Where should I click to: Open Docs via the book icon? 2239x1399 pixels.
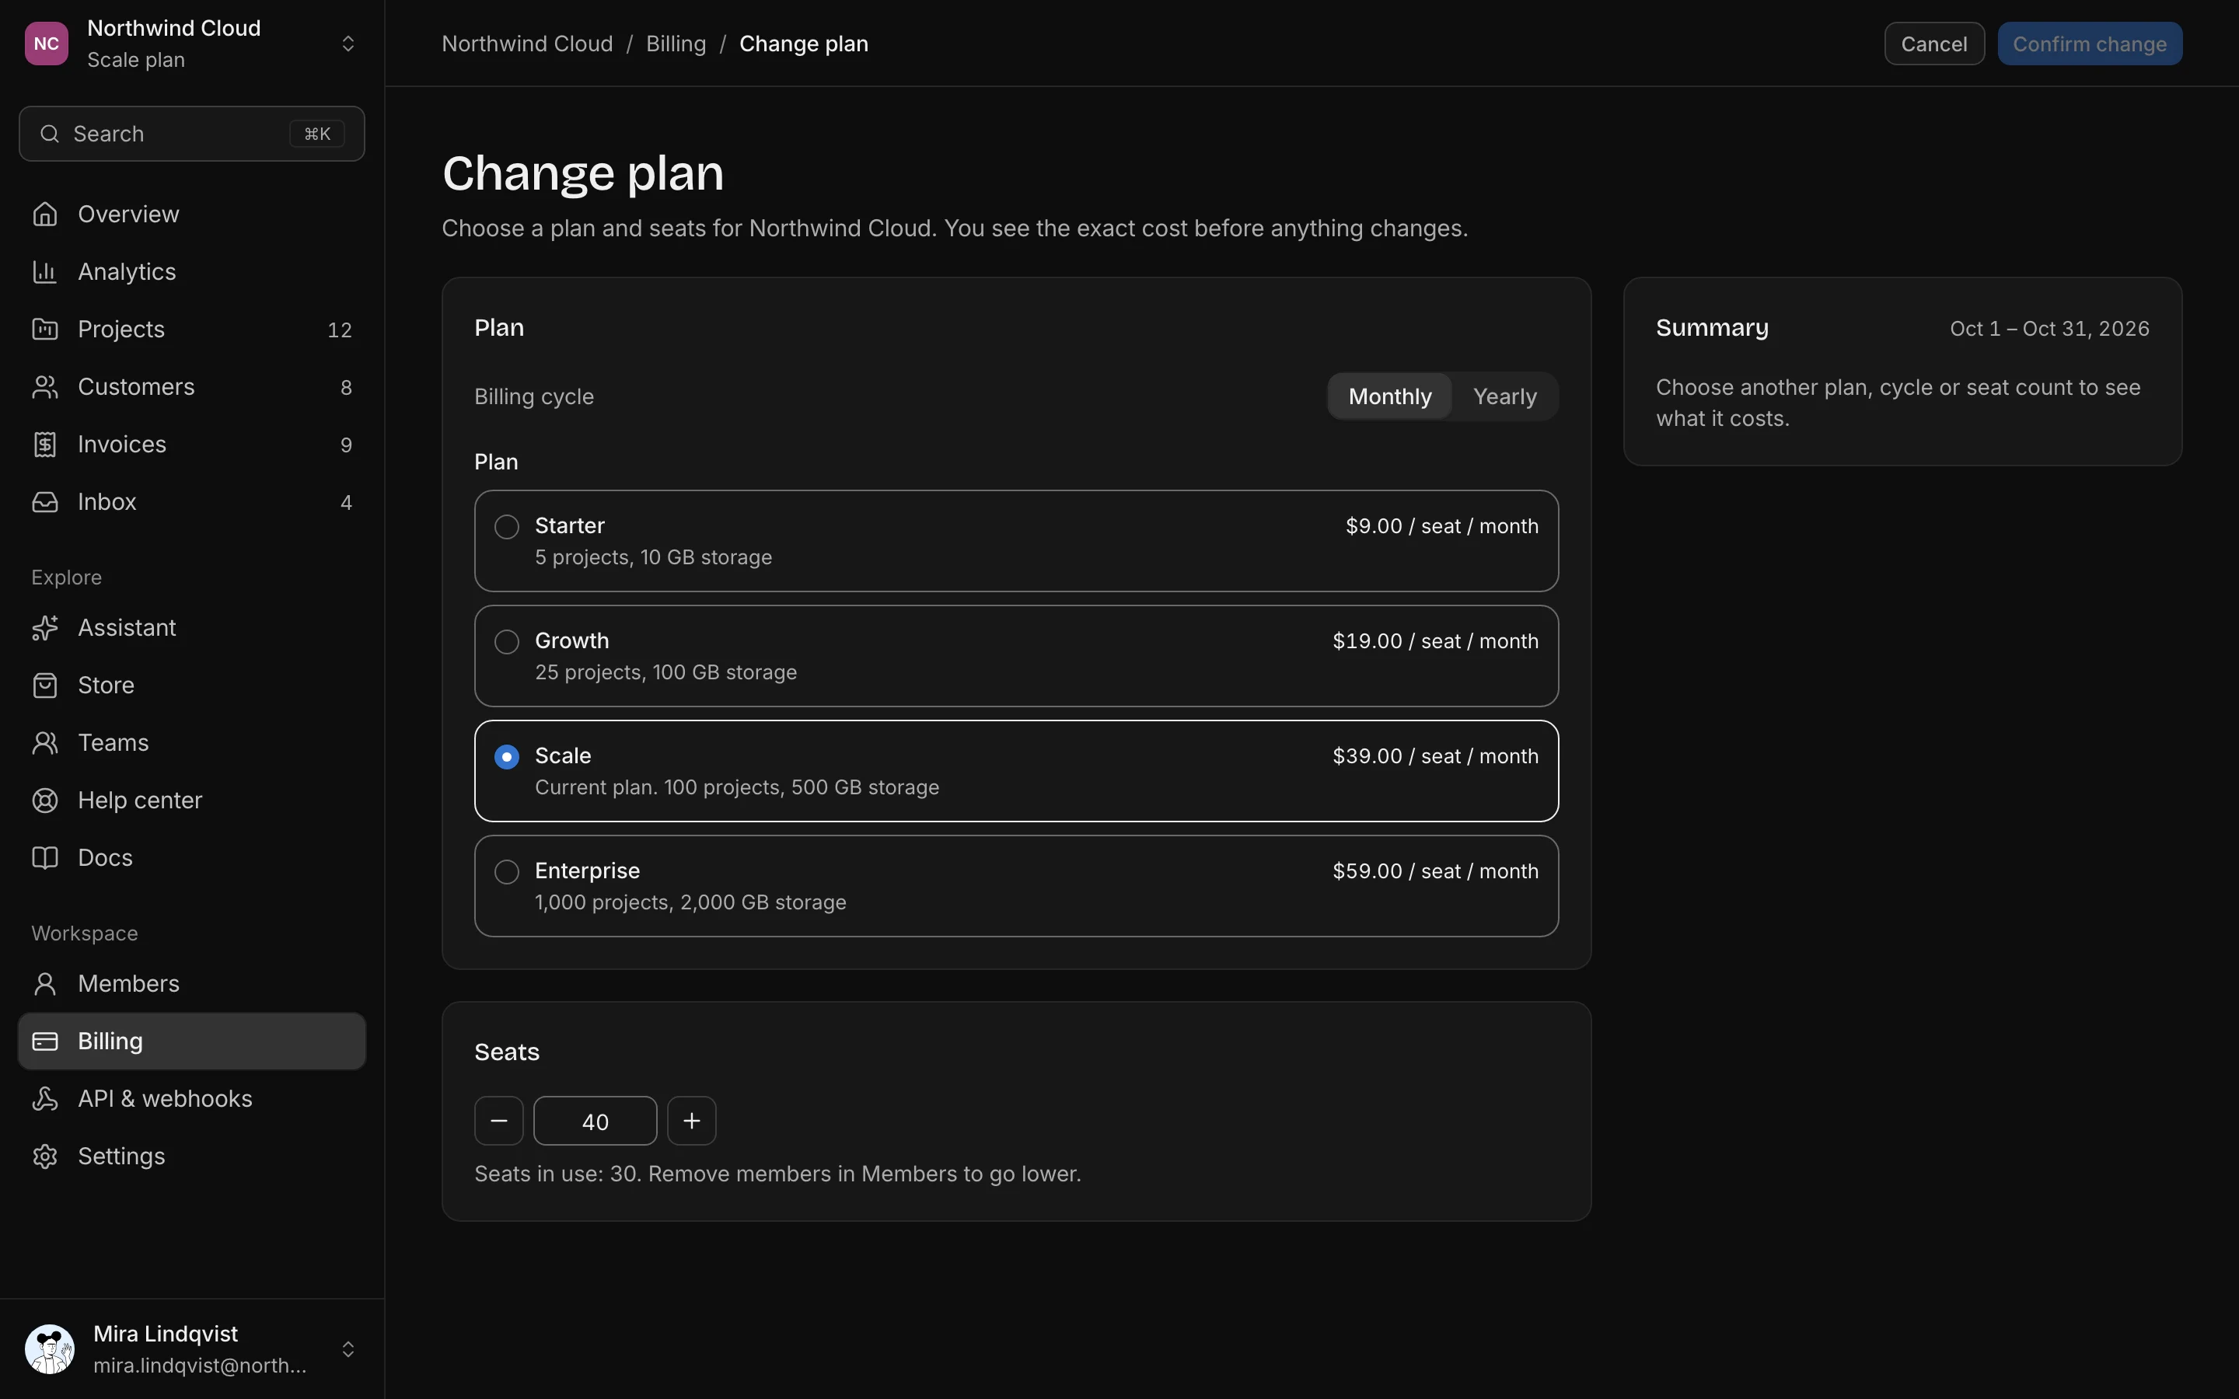(44, 858)
